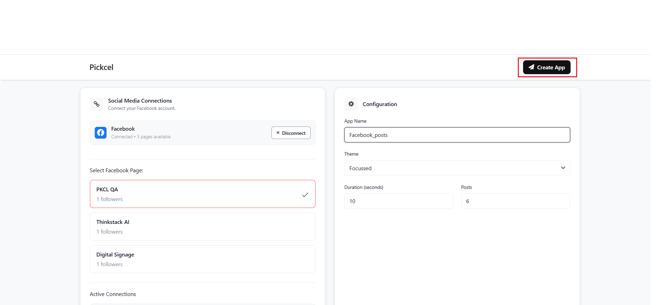666x305 pixels.
Task: Click into the Duration (seconds) field
Action: [x=398, y=201]
